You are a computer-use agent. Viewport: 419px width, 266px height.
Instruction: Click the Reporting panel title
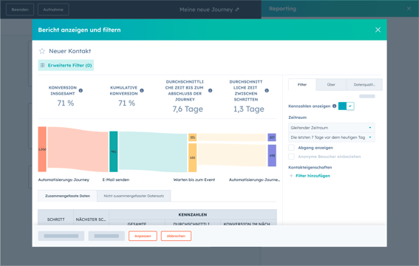282,9
